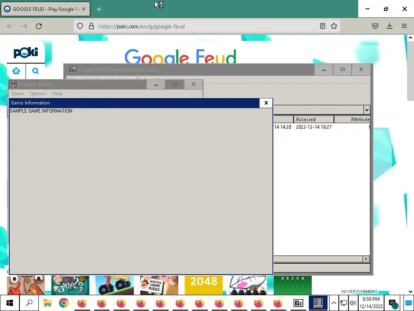The height and width of the screenshot is (311, 414).
Task: Bookmark this page with the star
Action: coord(334,26)
